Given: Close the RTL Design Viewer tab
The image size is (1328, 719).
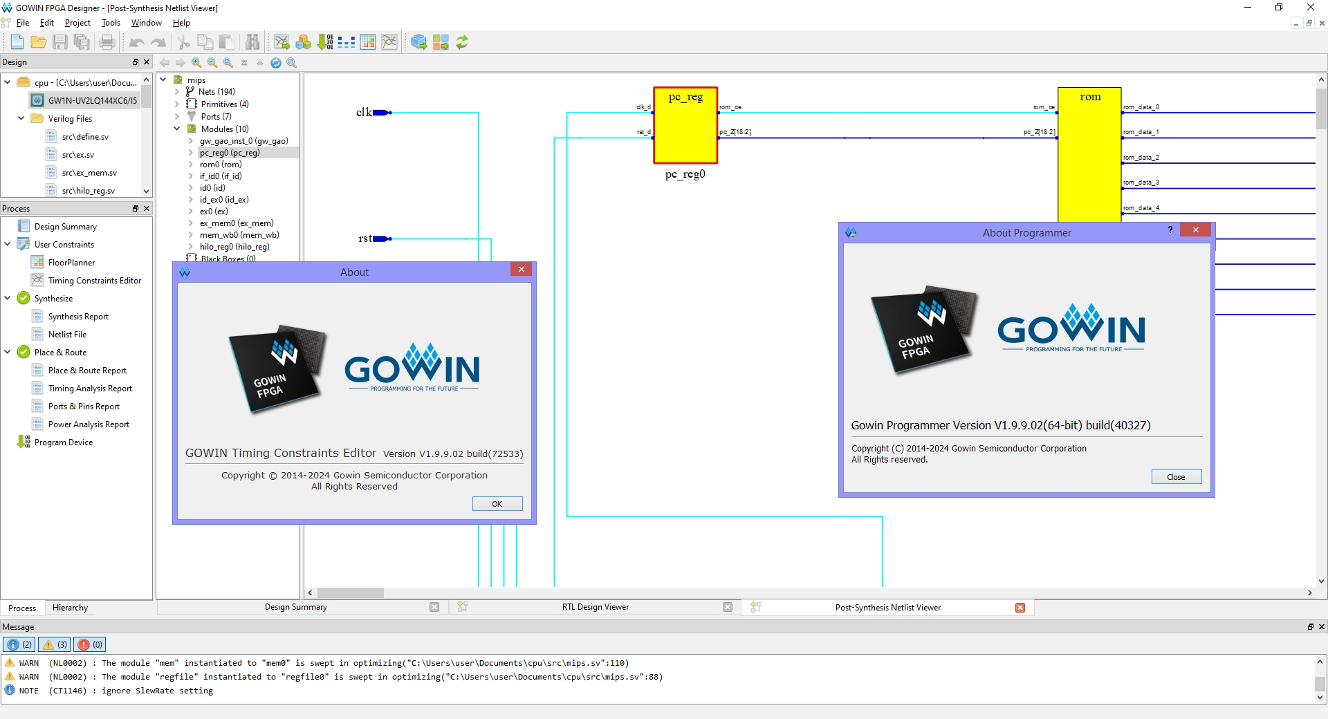Looking at the screenshot, I should (x=728, y=607).
